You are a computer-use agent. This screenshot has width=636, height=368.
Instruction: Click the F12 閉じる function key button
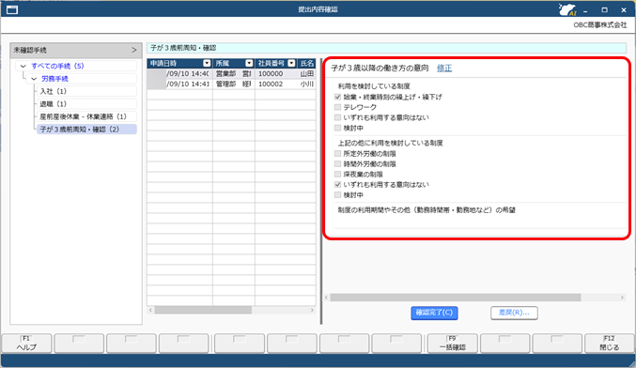(610, 344)
